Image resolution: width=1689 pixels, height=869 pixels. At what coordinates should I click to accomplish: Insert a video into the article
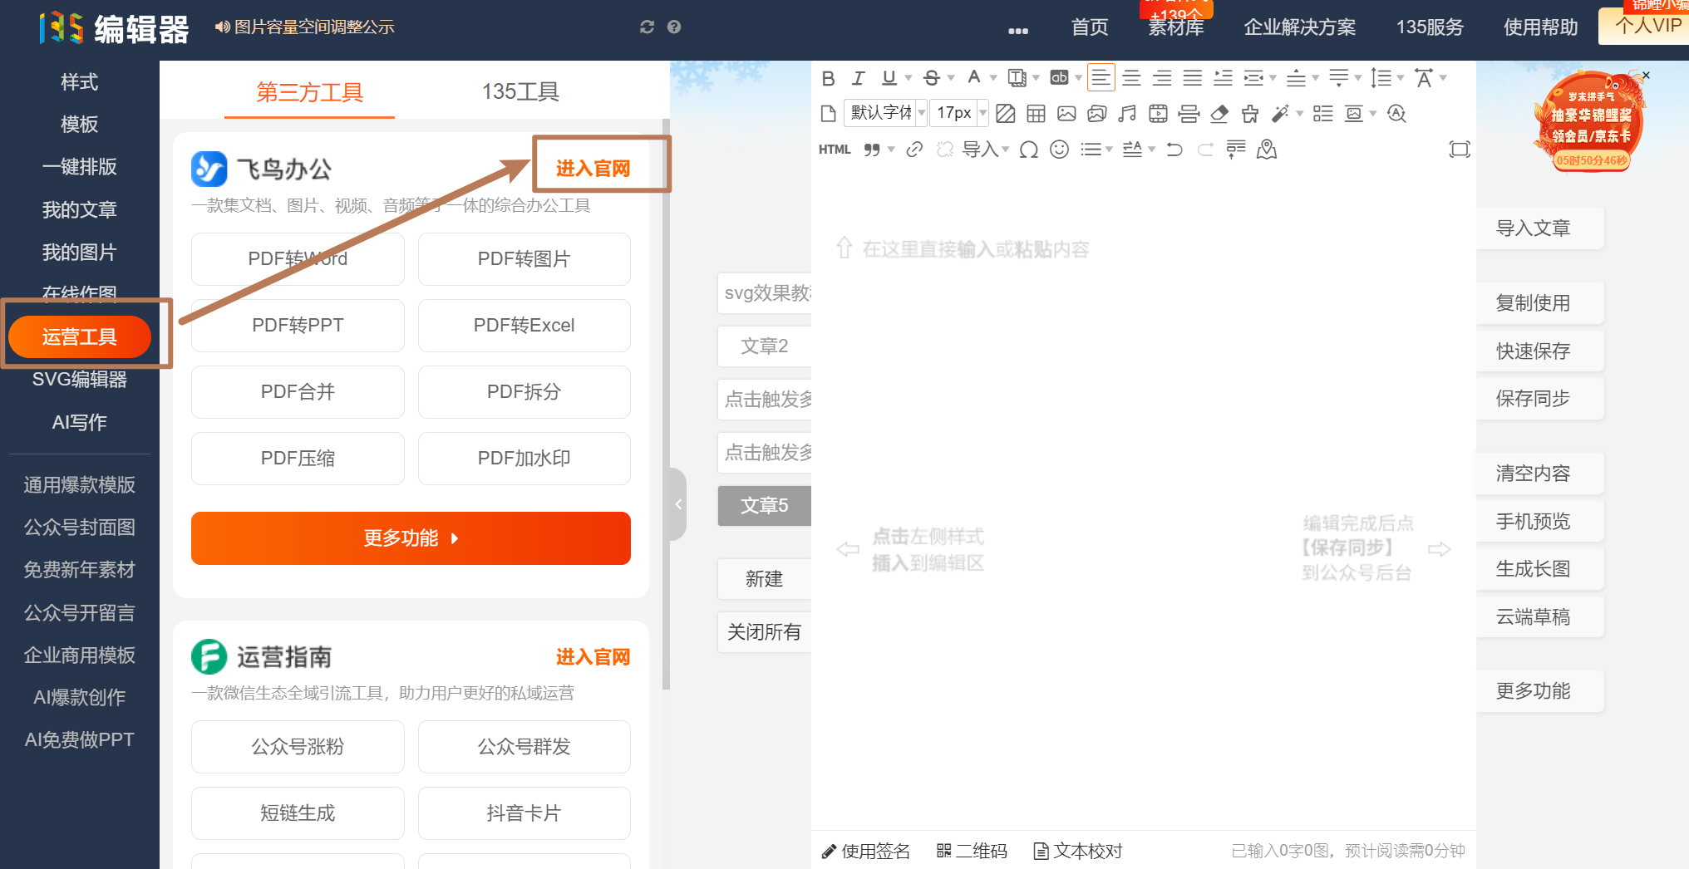tap(1158, 113)
